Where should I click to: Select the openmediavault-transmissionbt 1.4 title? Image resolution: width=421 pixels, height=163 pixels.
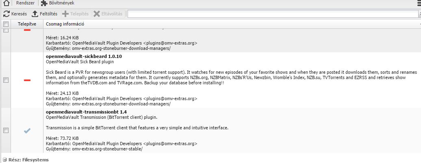86,112
